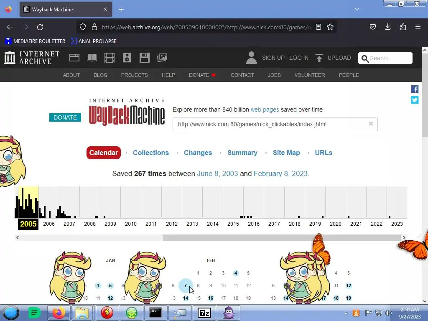The width and height of the screenshot is (428, 321).
Task: Open the Internet Archive video film icon
Action: [110, 58]
